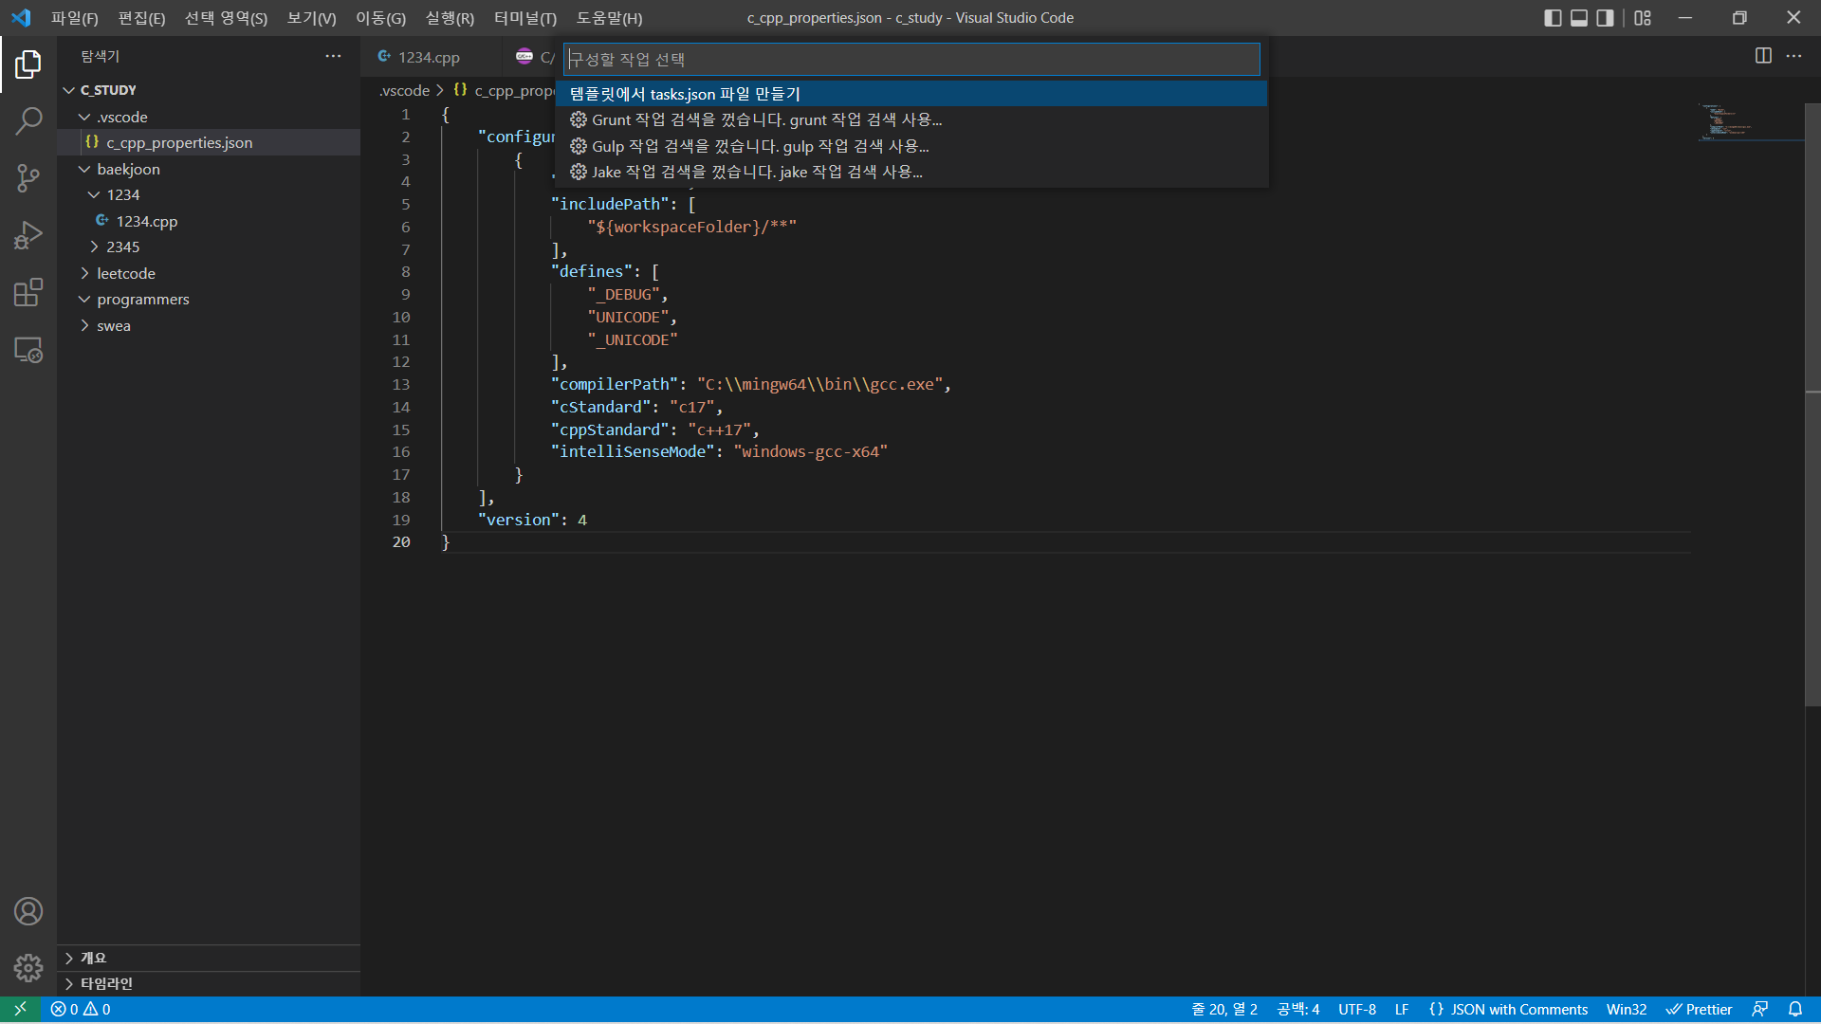This screenshot has width=1821, height=1024.
Task: Open Remote Explorer in activity bar
Action: pos(28,351)
